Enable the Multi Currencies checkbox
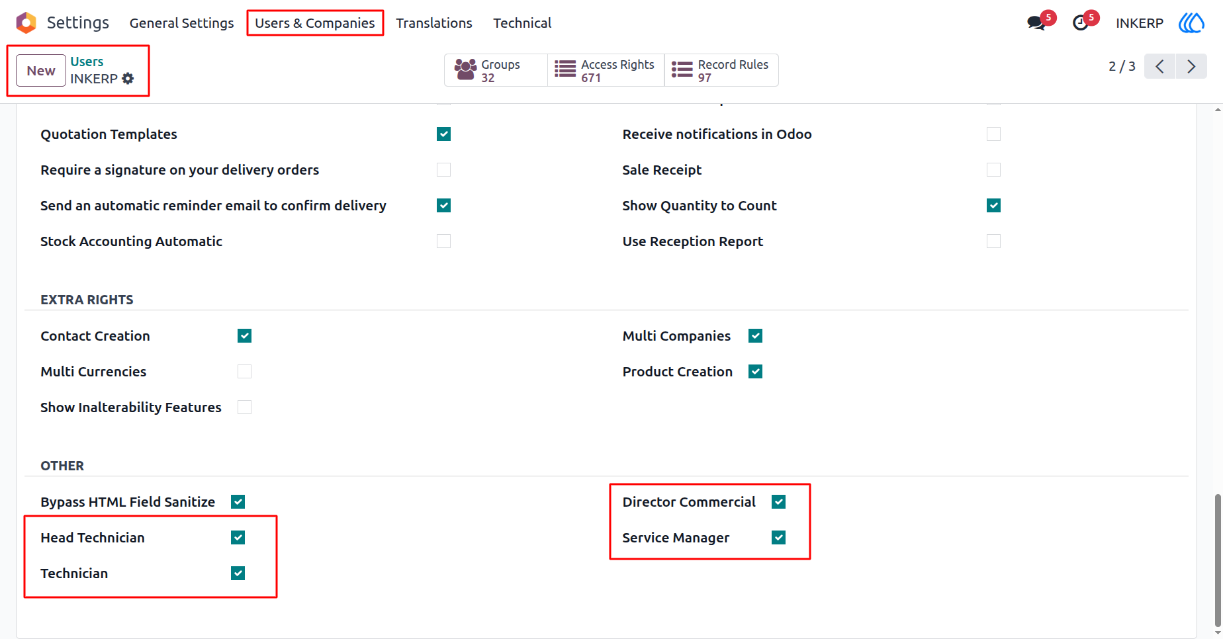Screen dimensions: 1223x639 244,372
